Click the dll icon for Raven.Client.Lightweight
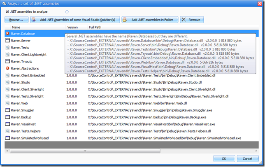Viewport: 265px width, 167px height. (x=7, y=54)
